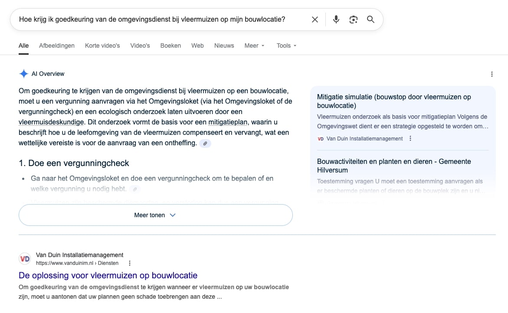Open Mitigatie simulatie source card
Viewport: 508px width, 313px height.
point(394,101)
